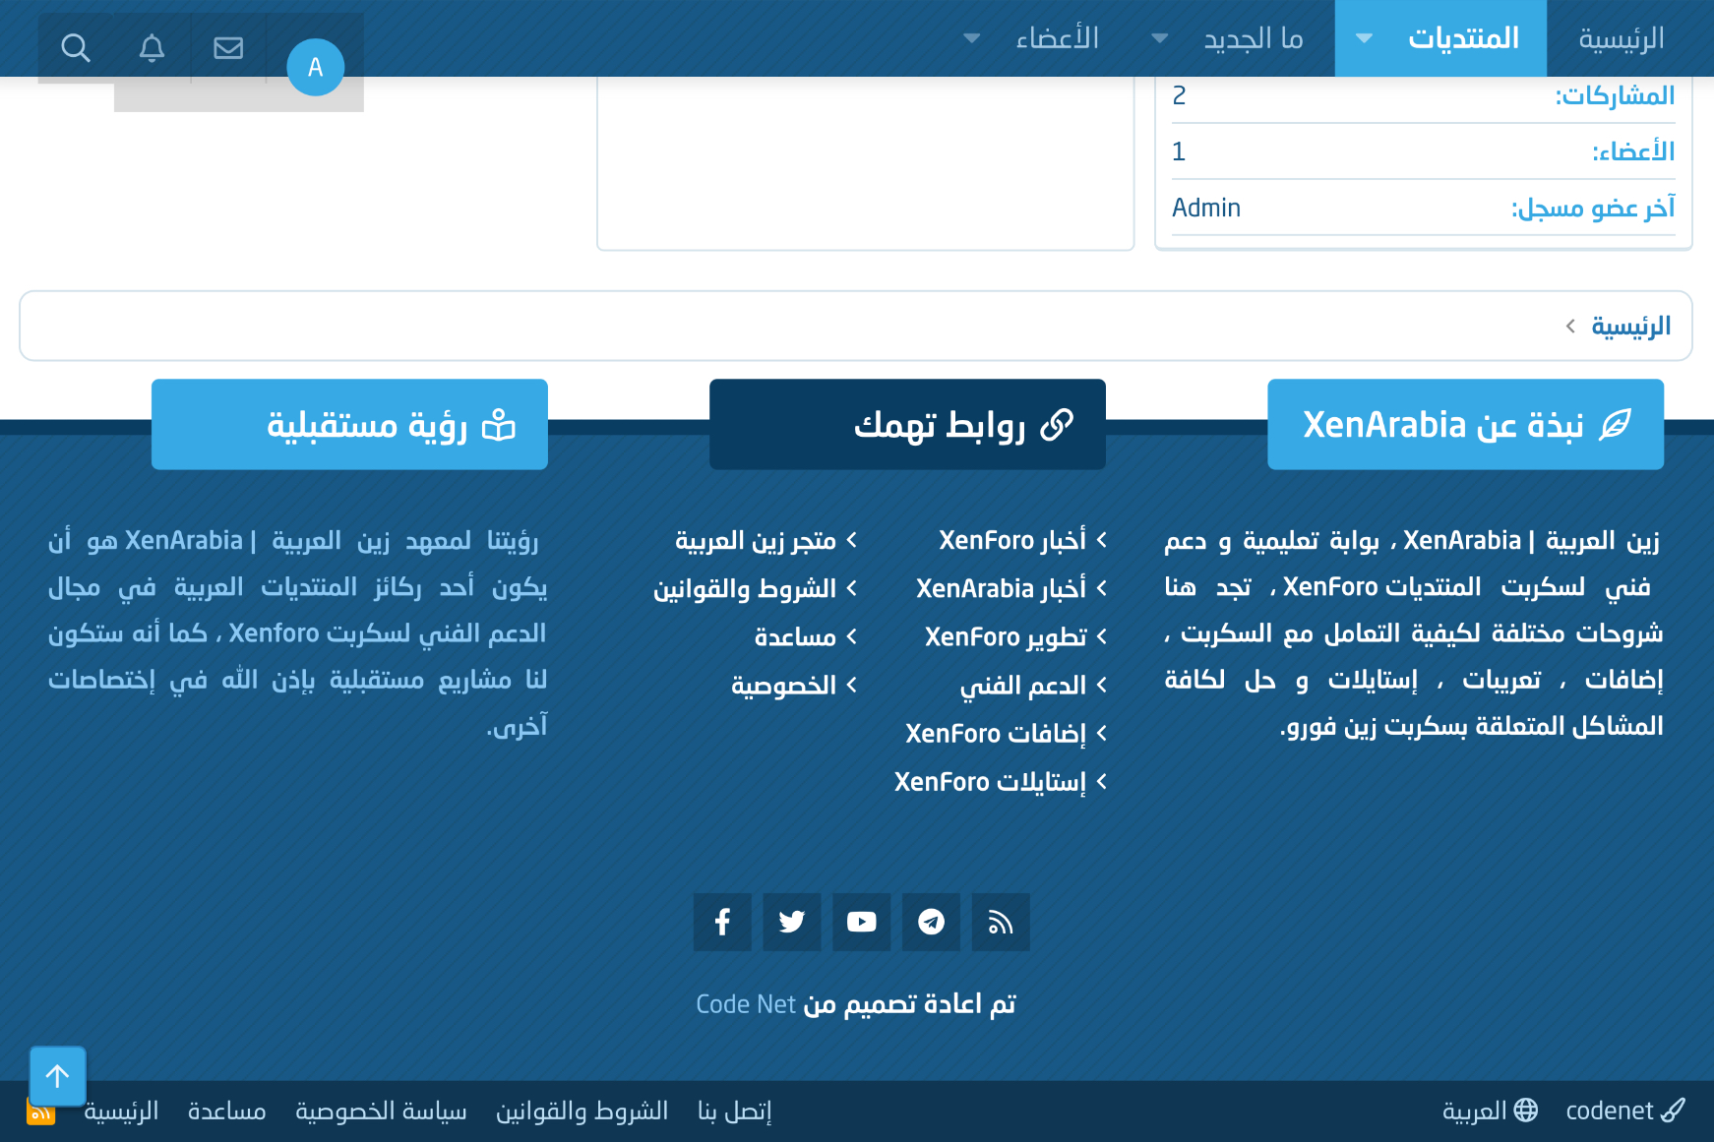
Task: Click the search magnifier icon
Action: point(76,47)
